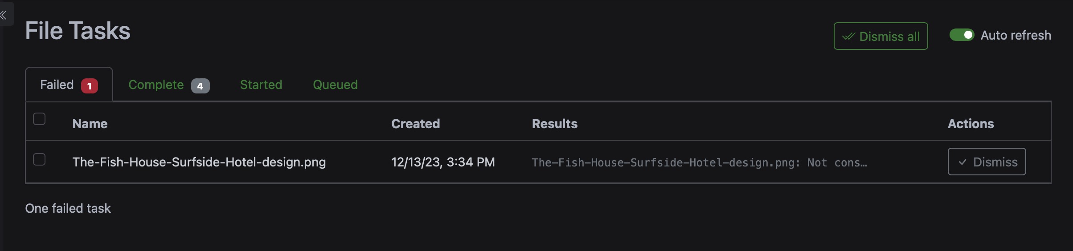Open the Complete tab

coord(156,85)
